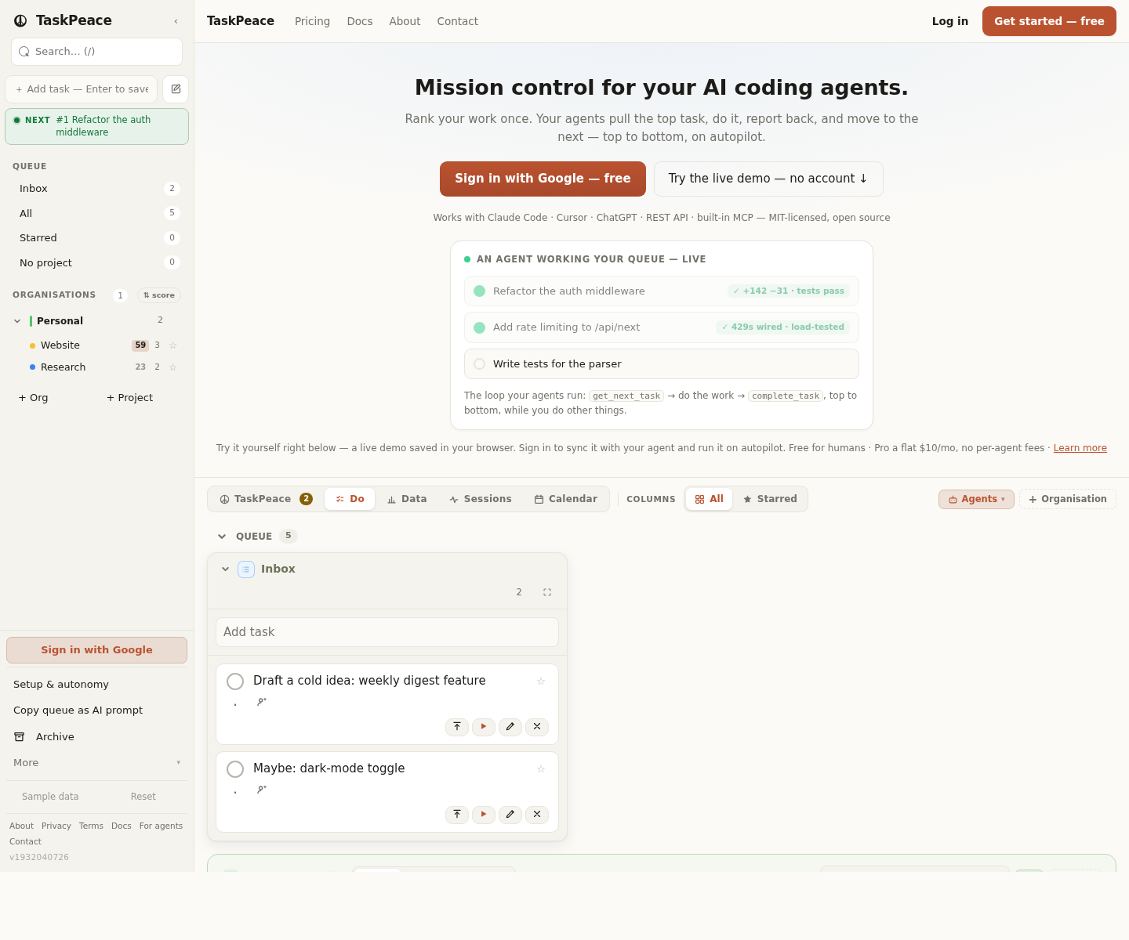Open Pricing in the top navigation
Screen dimensions: 1129x940
pyautogui.click(x=312, y=21)
